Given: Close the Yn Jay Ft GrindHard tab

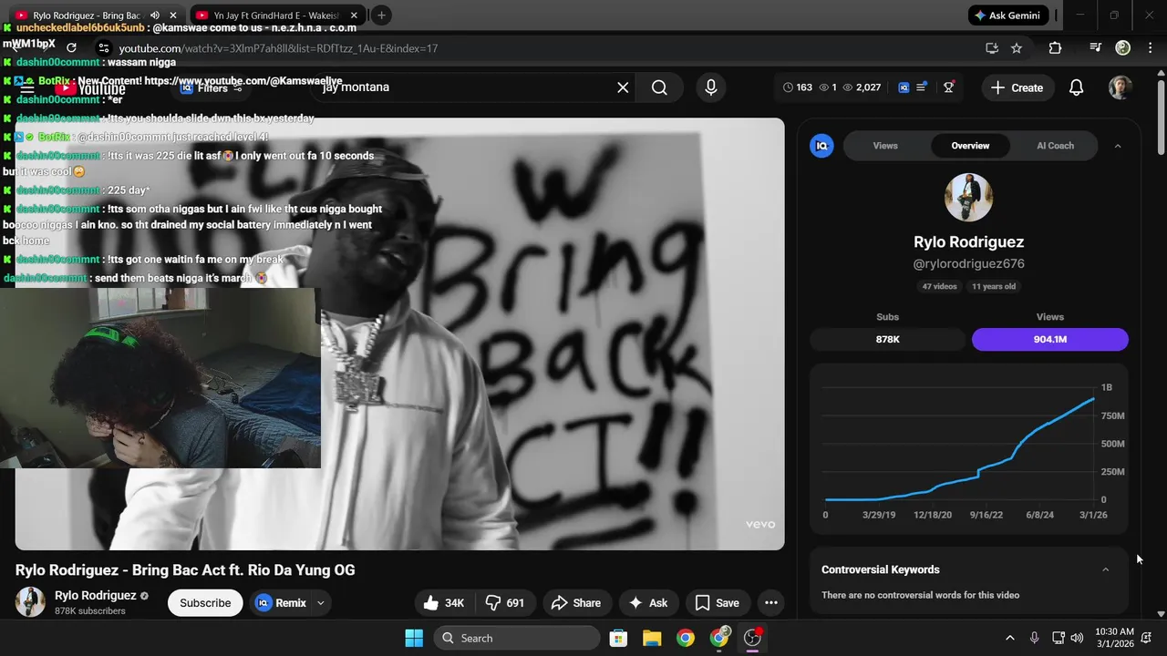Looking at the screenshot, I should (x=354, y=15).
